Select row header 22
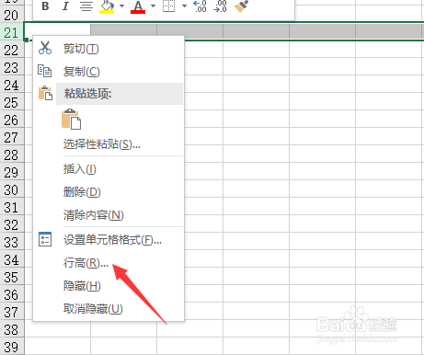 click(x=12, y=50)
